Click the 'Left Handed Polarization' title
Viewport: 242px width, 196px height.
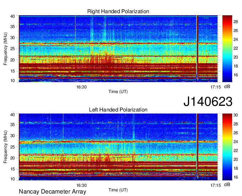point(118,110)
